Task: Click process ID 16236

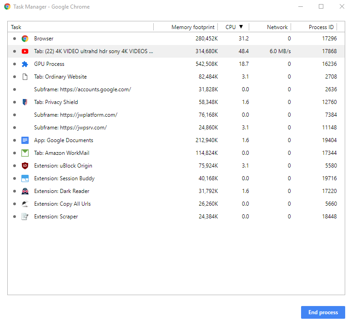Action: pyautogui.click(x=329, y=64)
